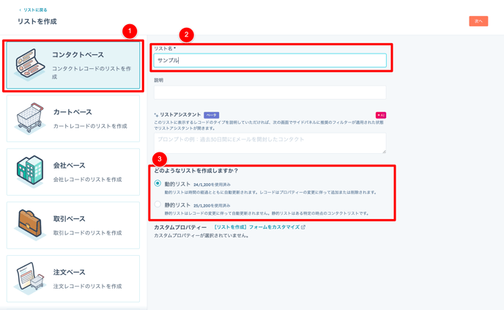Viewport: 504px width, 310px height.
Task: Click the sparkle icon beside リストアシスタント
Action: [156, 115]
